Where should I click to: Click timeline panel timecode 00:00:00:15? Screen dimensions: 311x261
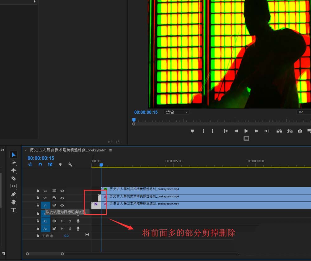(x=41, y=158)
